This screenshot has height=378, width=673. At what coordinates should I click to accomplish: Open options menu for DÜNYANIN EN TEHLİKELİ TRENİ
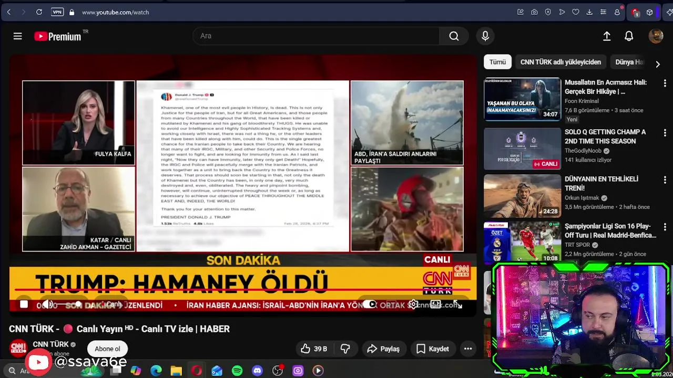pos(665,180)
